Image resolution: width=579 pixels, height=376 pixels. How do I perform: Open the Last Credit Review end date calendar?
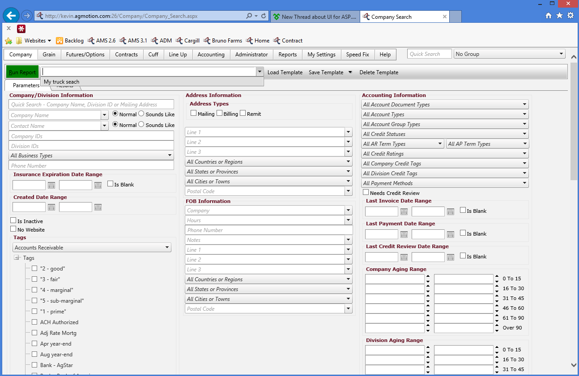click(x=451, y=257)
